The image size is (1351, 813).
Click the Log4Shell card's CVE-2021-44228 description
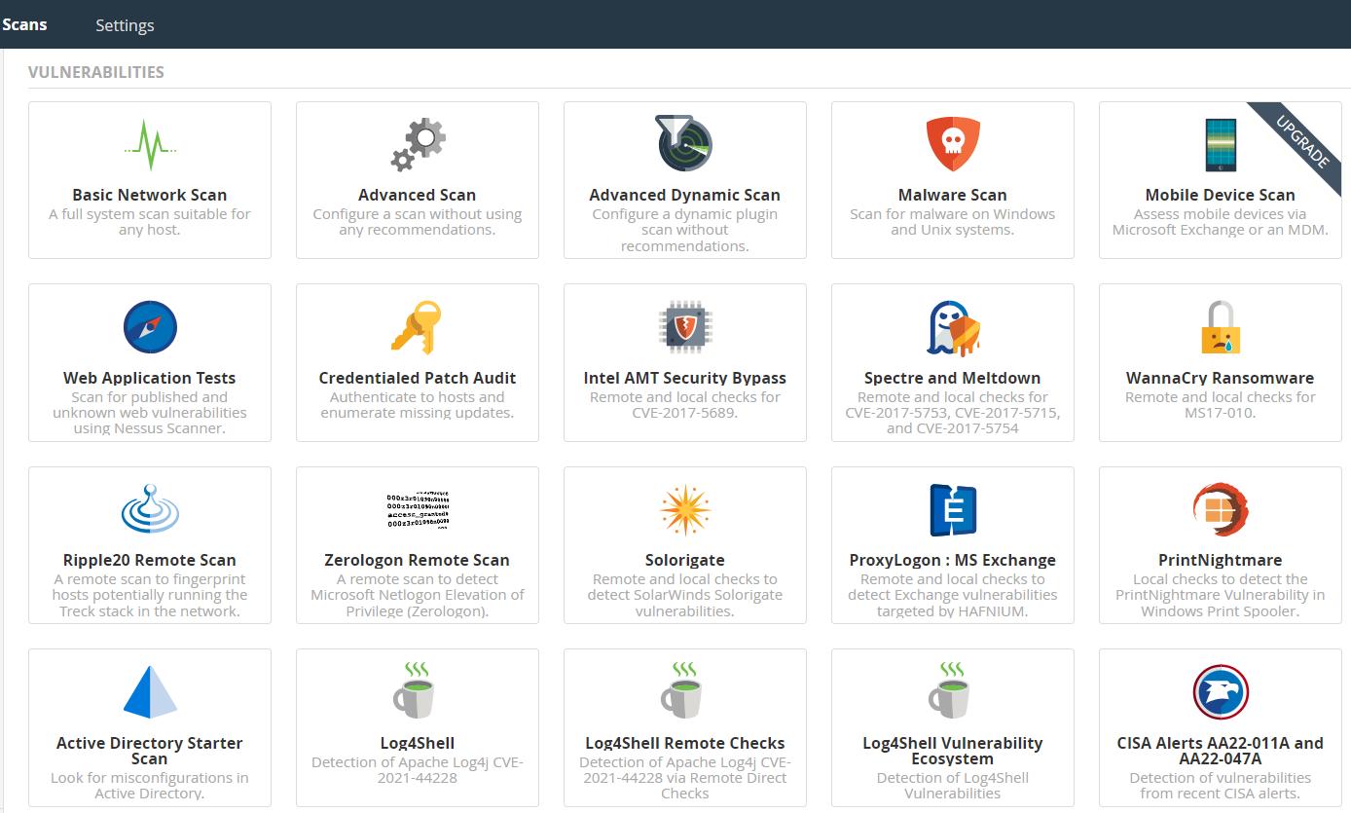(x=418, y=770)
